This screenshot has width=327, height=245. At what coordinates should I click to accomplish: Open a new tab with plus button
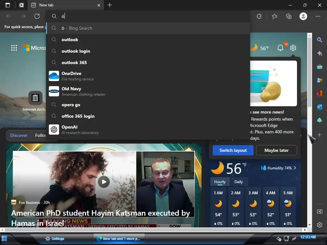pyautogui.click(x=110, y=5)
